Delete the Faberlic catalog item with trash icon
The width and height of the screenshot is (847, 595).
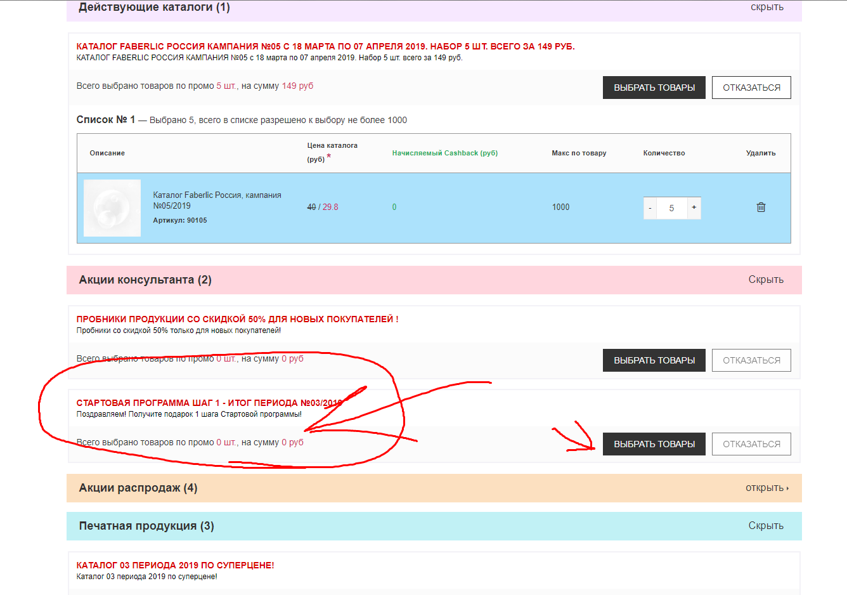pos(761,207)
